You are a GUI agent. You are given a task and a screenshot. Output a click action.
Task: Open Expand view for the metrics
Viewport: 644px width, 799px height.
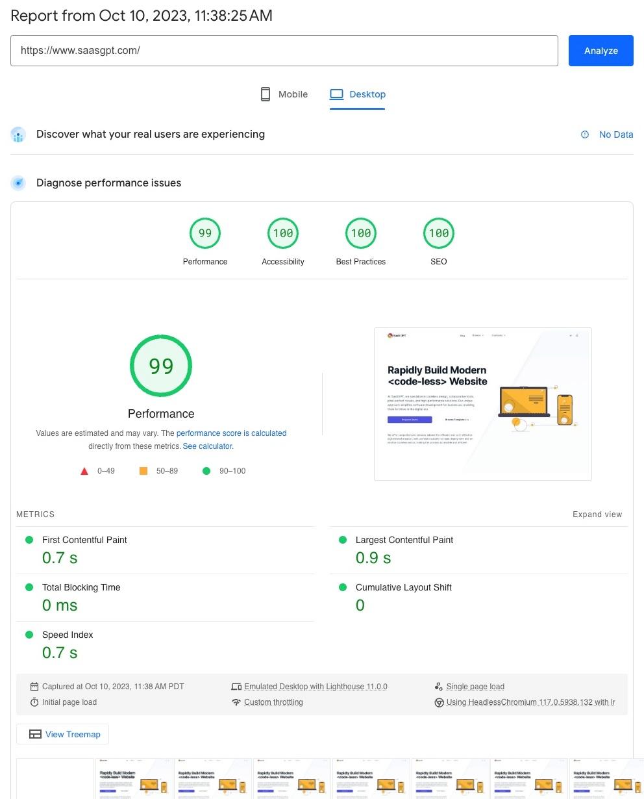click(597, 514)
